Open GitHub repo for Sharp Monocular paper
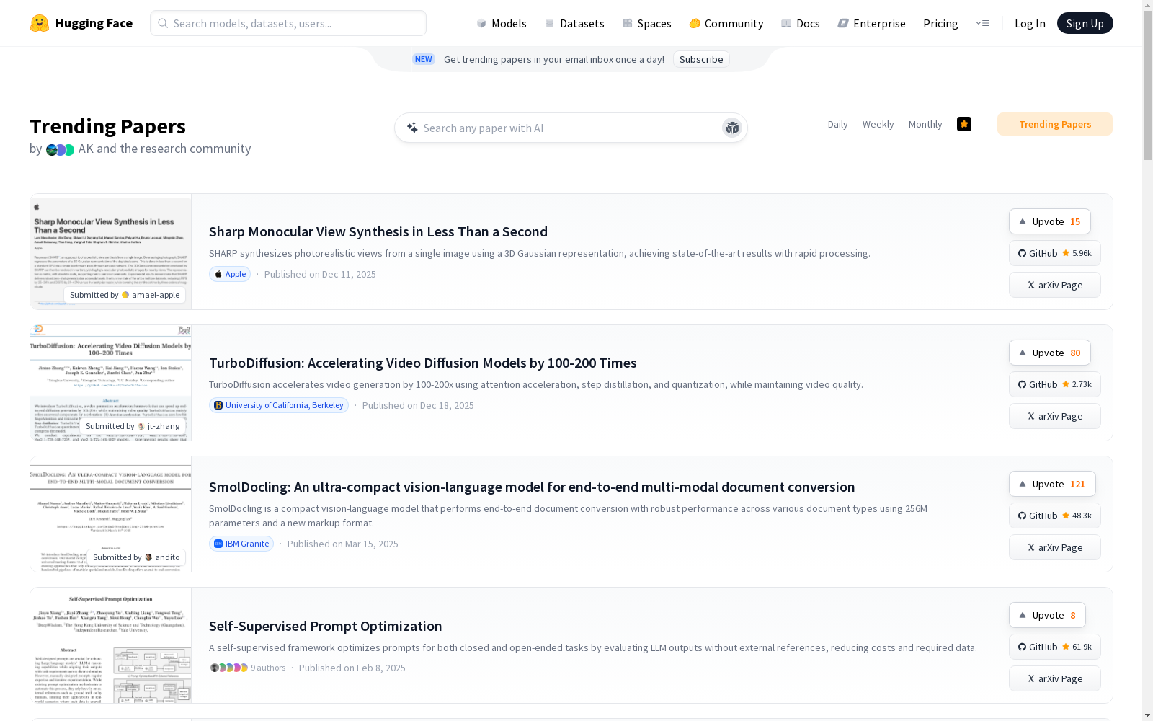 tap(1054, 253)
